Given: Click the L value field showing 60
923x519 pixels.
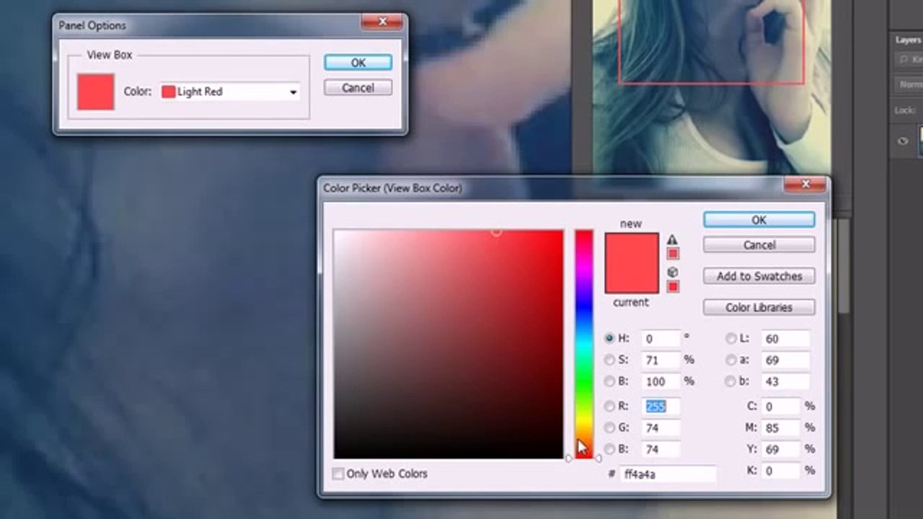Looking at the screenshot, I should [785, 338].
